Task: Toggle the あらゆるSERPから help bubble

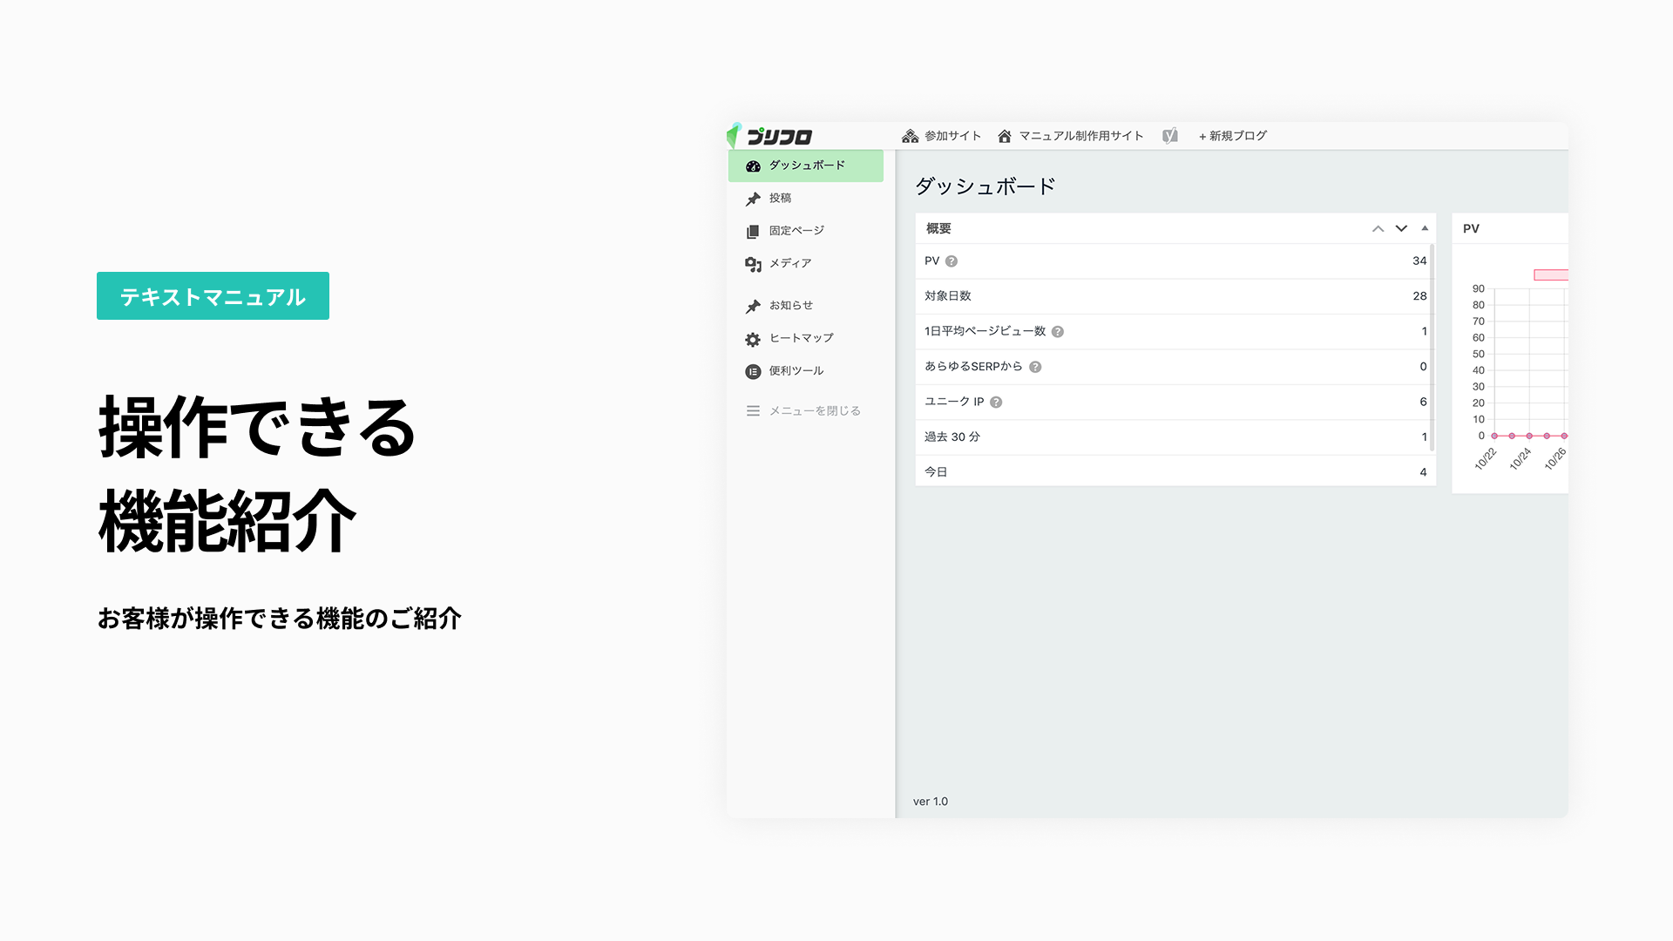Action: coord(1034,367)
